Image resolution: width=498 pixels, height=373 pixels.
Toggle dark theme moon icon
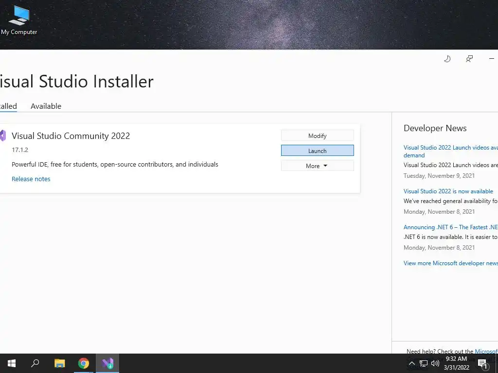(x=447, y=59)
